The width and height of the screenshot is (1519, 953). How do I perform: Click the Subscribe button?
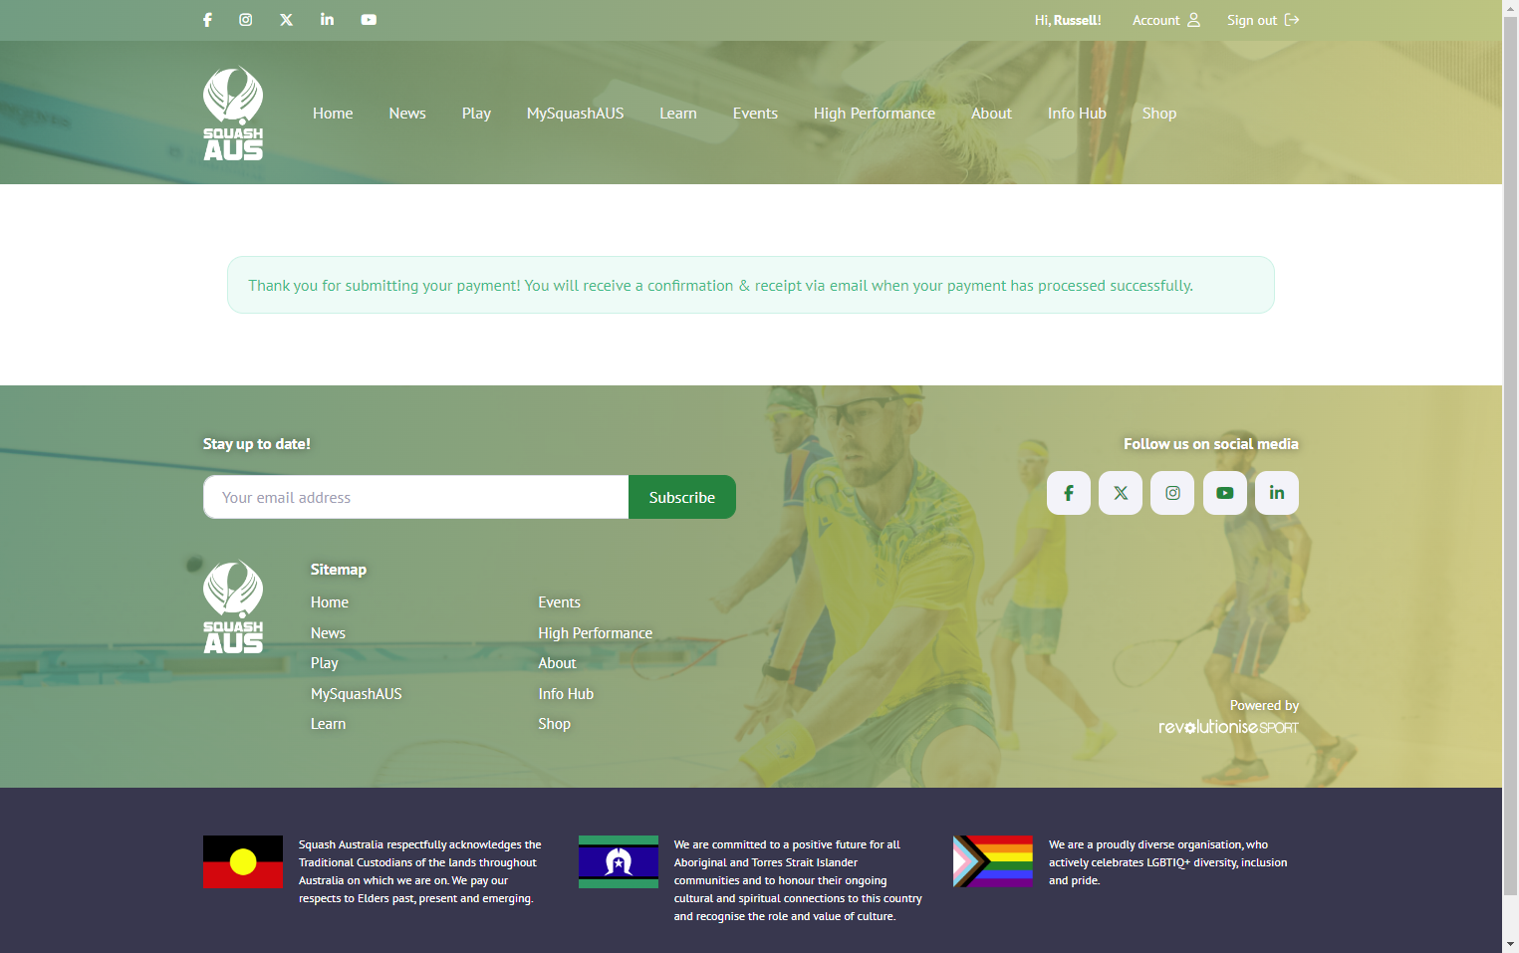682,497
